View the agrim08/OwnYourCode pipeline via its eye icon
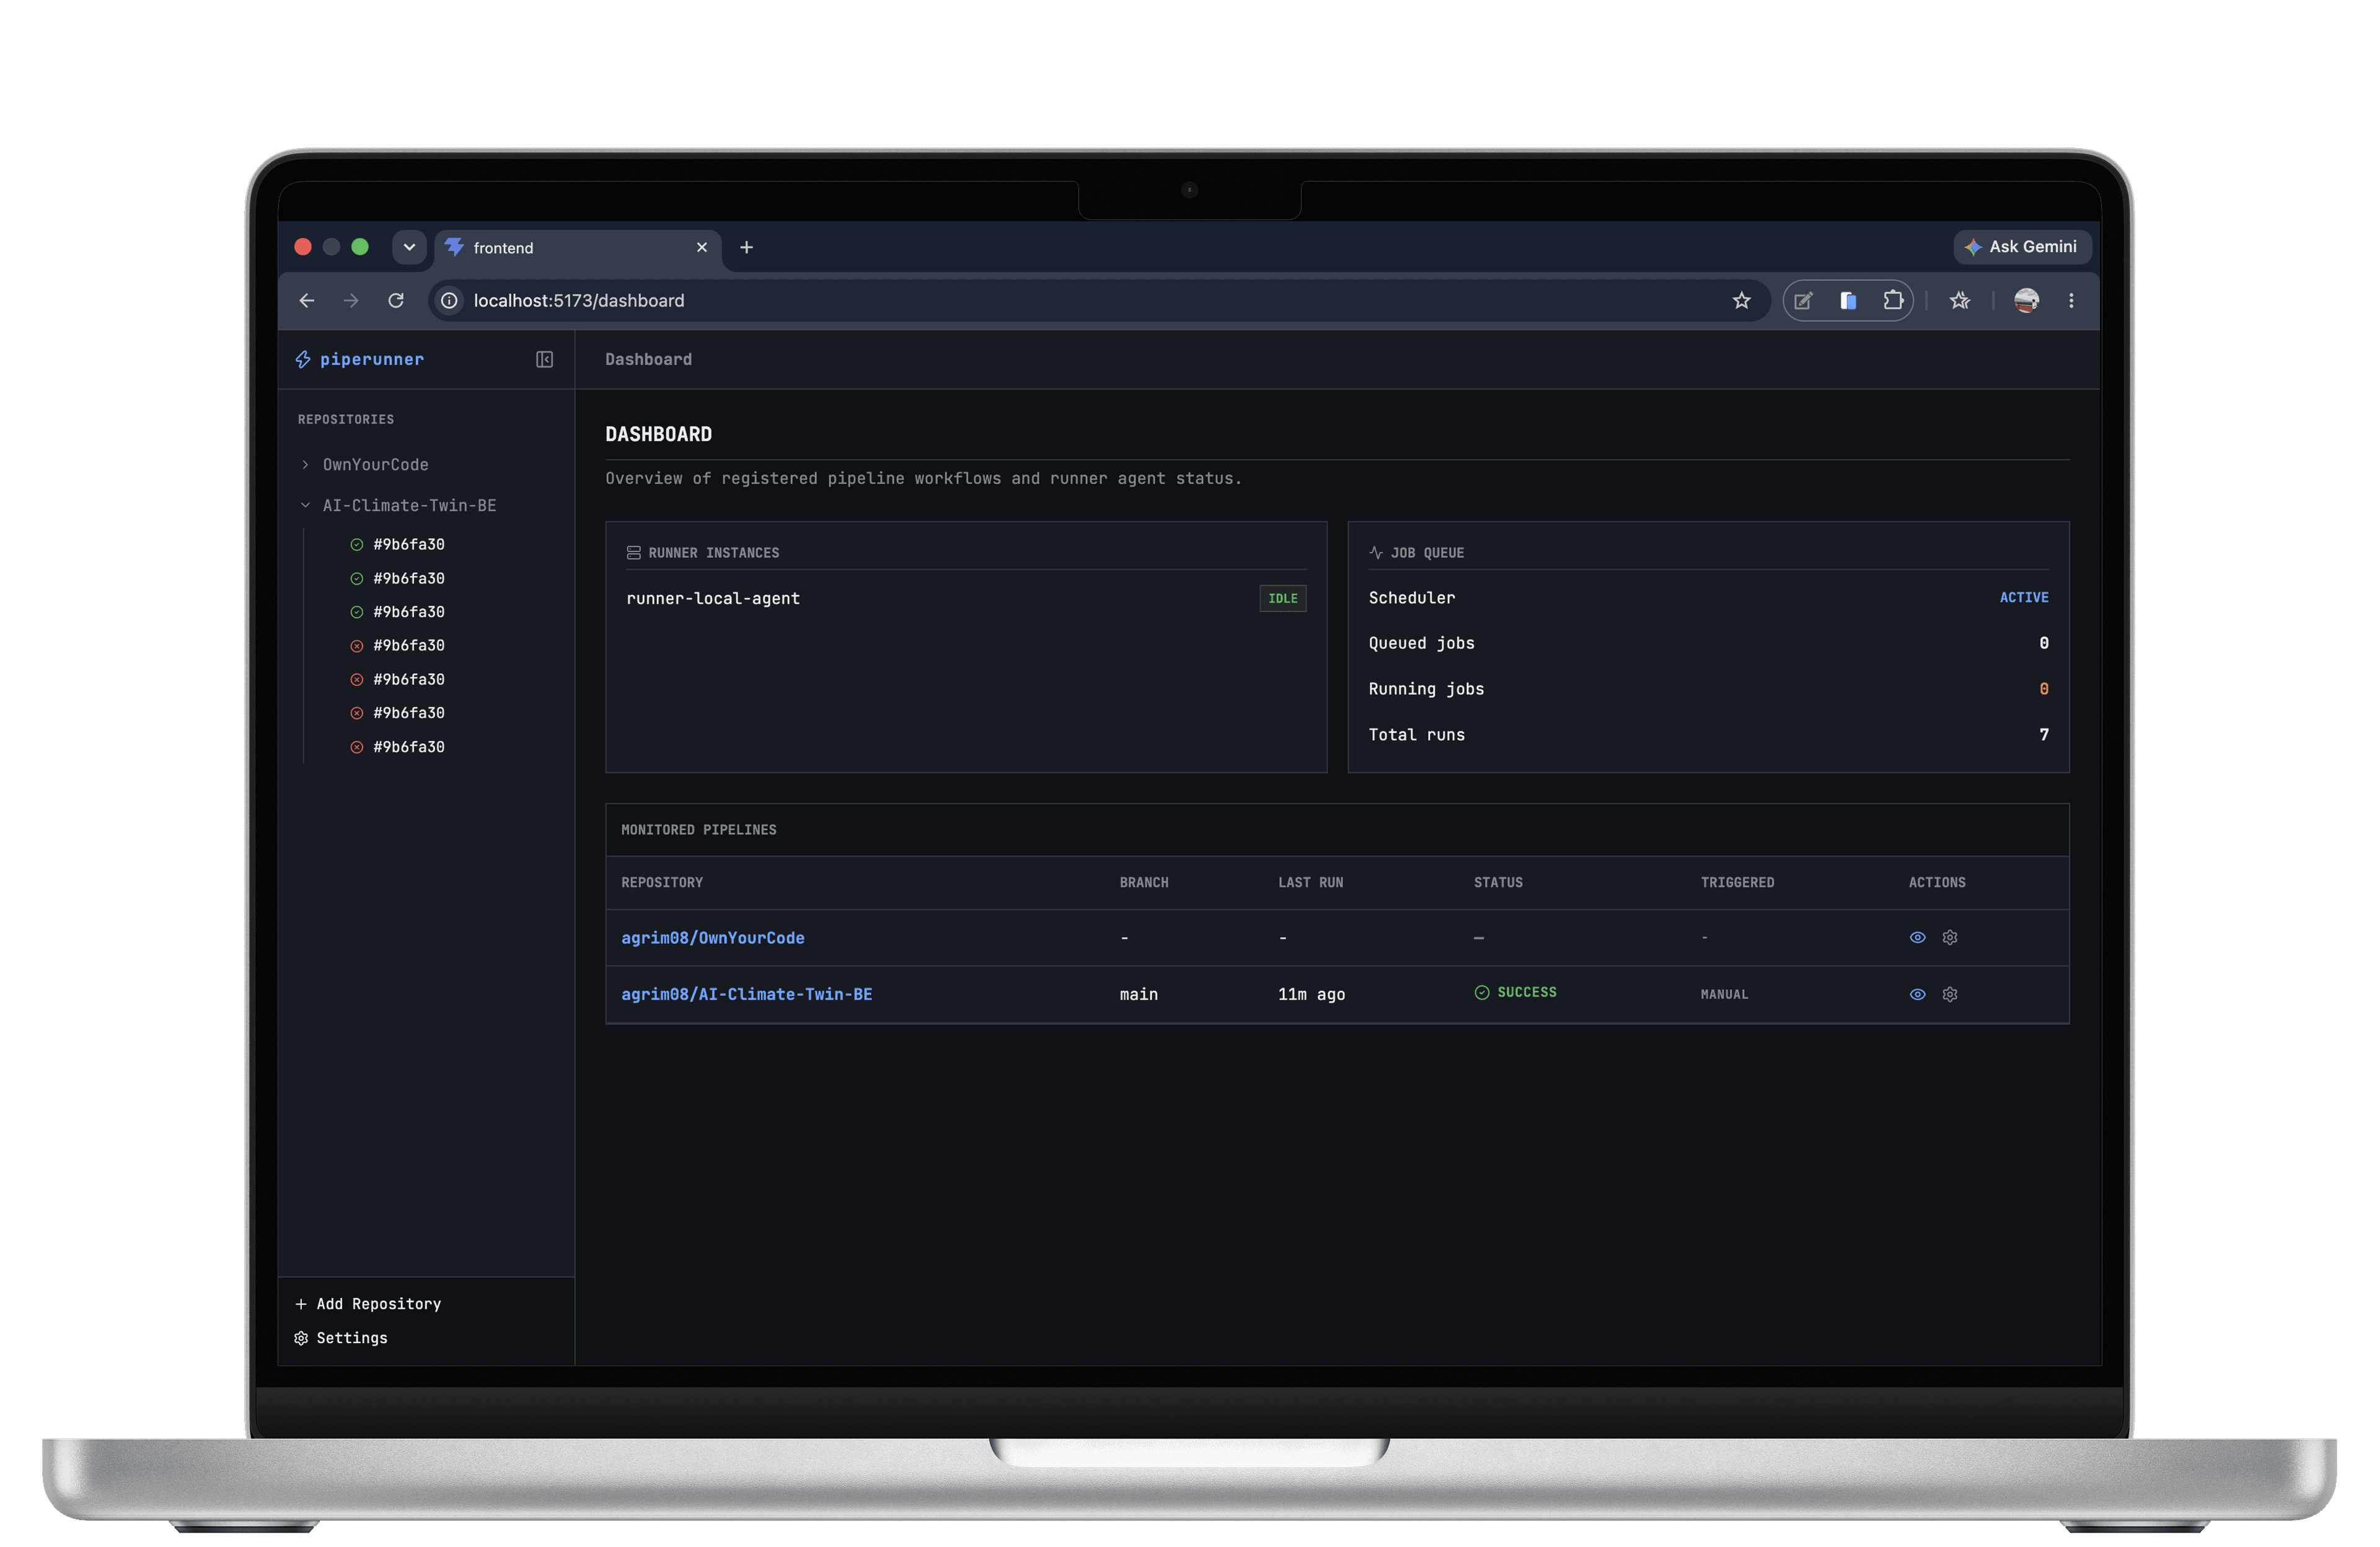 (1917, 937)
